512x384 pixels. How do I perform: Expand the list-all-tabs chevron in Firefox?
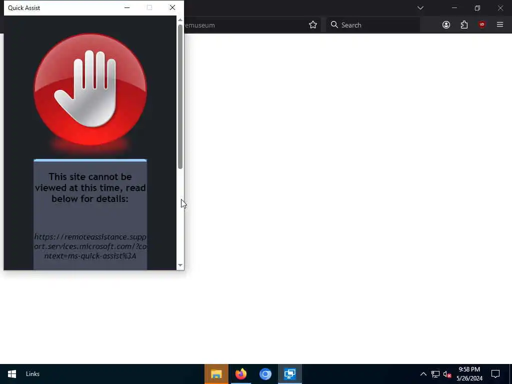(420, 8)
